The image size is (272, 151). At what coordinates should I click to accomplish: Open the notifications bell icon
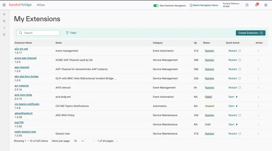tap(256, 5)
